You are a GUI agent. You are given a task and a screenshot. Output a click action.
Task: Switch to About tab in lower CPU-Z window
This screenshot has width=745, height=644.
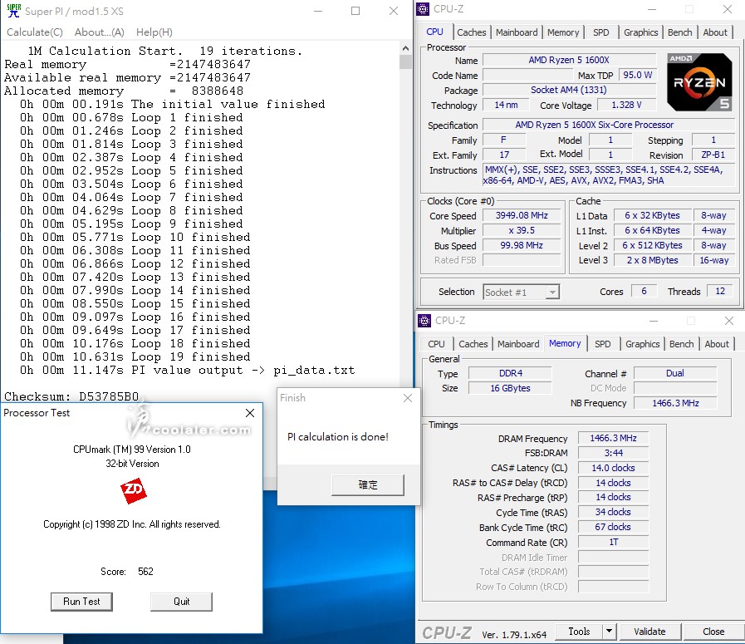717,344
